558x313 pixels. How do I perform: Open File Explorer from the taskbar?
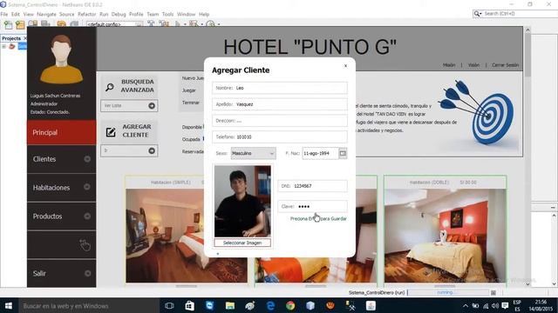point(230,305)
